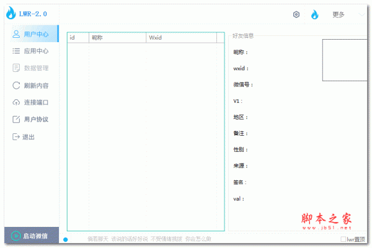
Task: Open the 更多 menu
Action: (x=339, y=15)
